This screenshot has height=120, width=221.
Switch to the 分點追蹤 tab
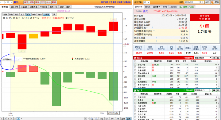(x=173, y=7)
